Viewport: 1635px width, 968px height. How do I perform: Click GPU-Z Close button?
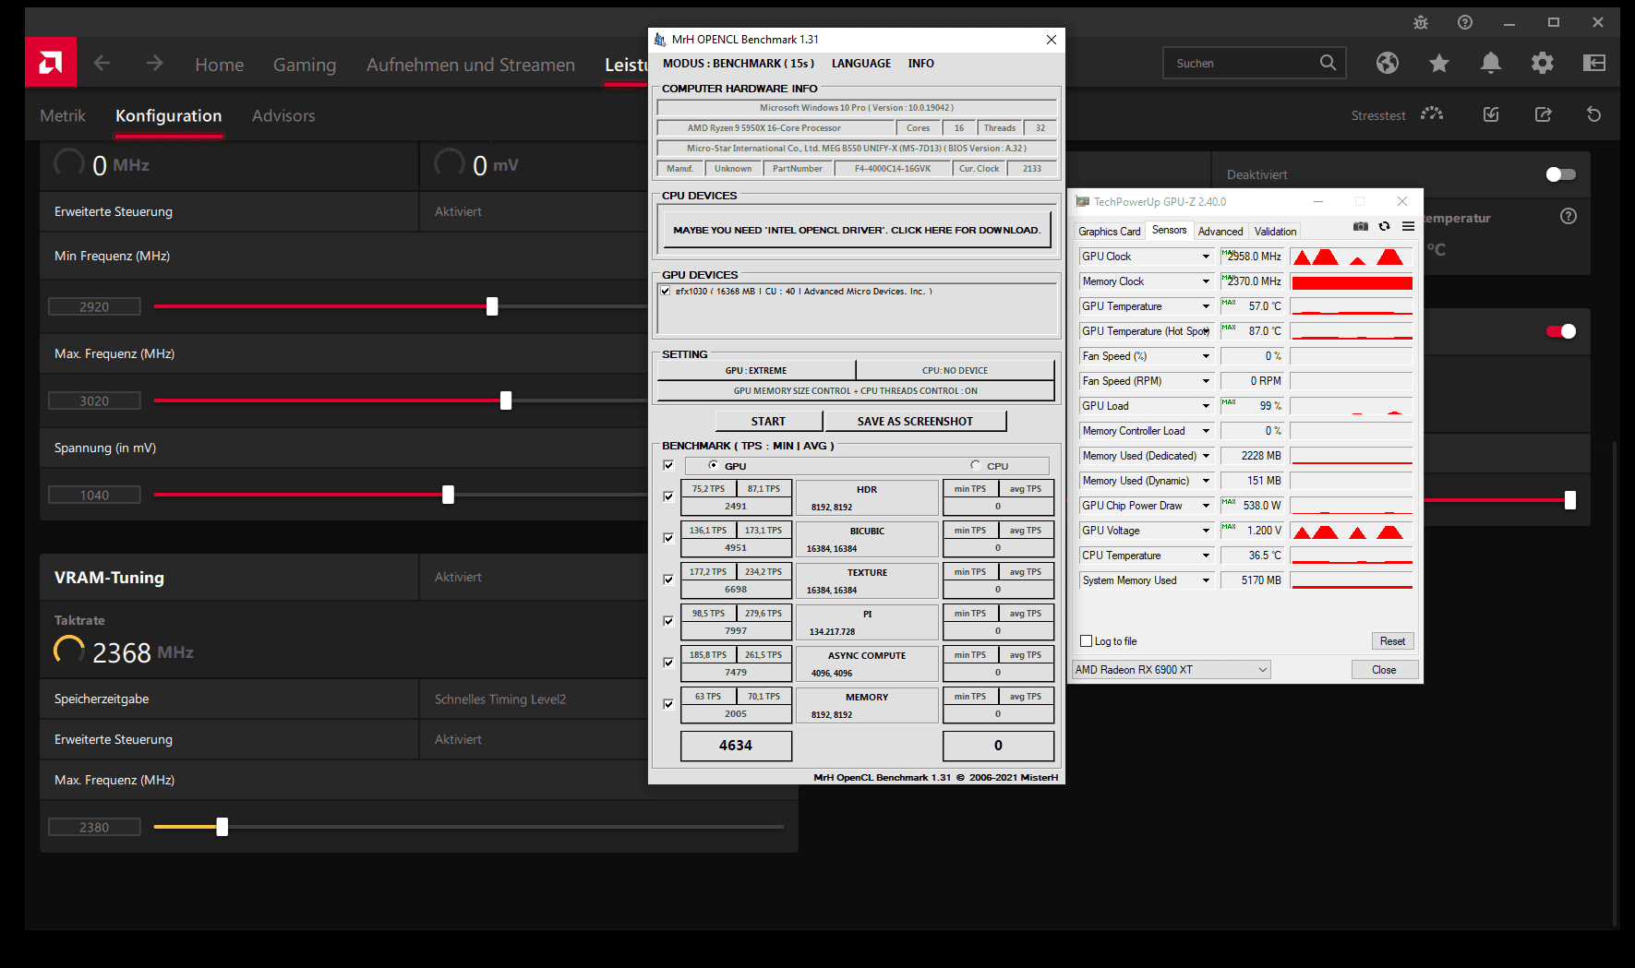tap(1384, 670)
